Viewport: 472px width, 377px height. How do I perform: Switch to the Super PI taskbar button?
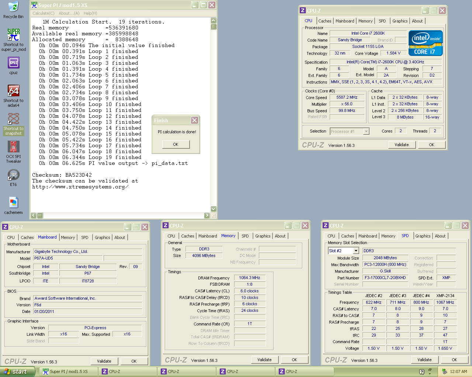(69, 372)
